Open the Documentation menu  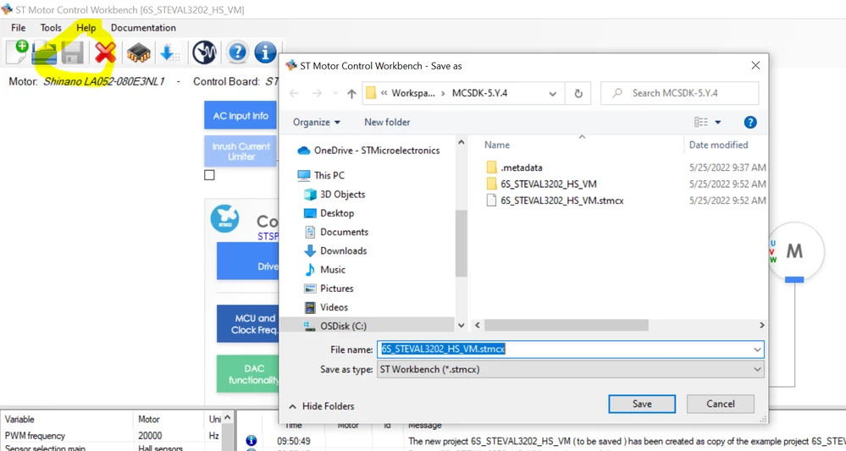point(143,27)
